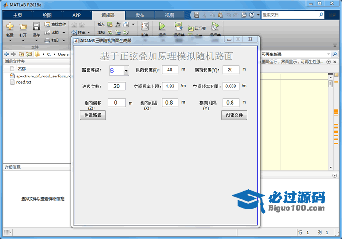This screenshot has height=239, width=342.
Task: Expand the Go To (转至) dropdown arrow
Action: tap(88, 33)
